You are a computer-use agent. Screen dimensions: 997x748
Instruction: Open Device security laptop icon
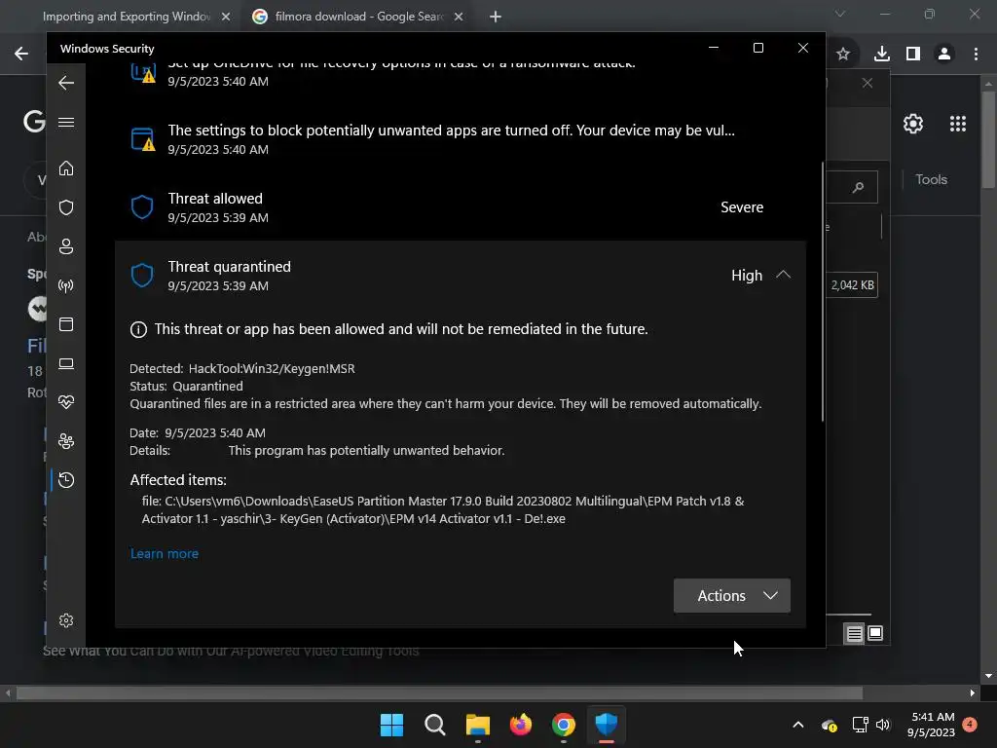(66, 363)
